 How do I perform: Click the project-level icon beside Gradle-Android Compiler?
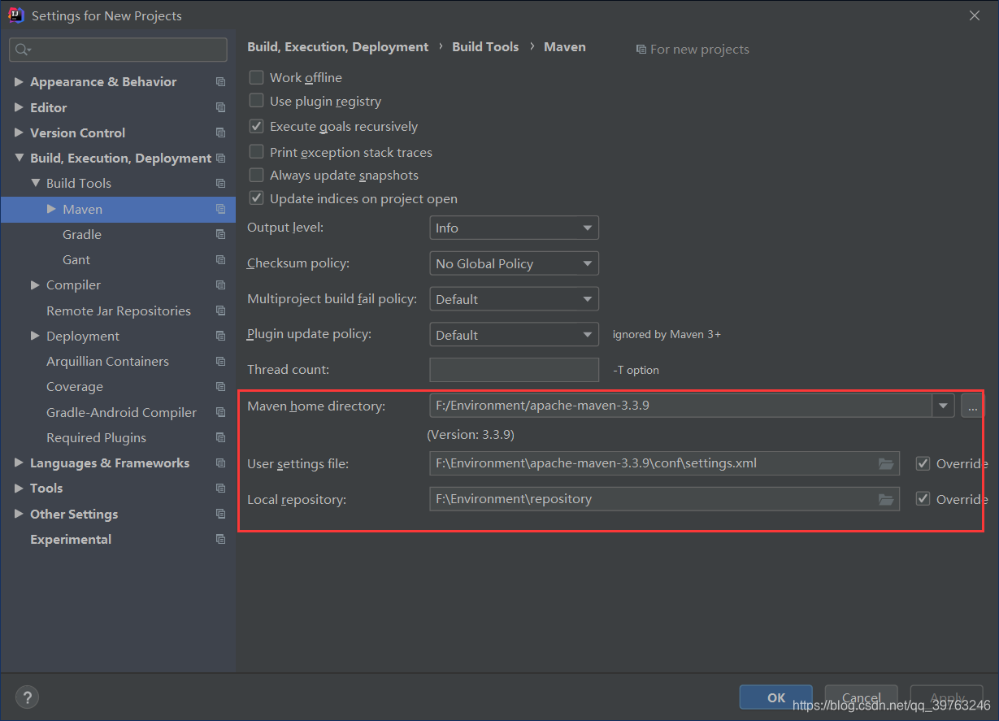coord(220,412)
